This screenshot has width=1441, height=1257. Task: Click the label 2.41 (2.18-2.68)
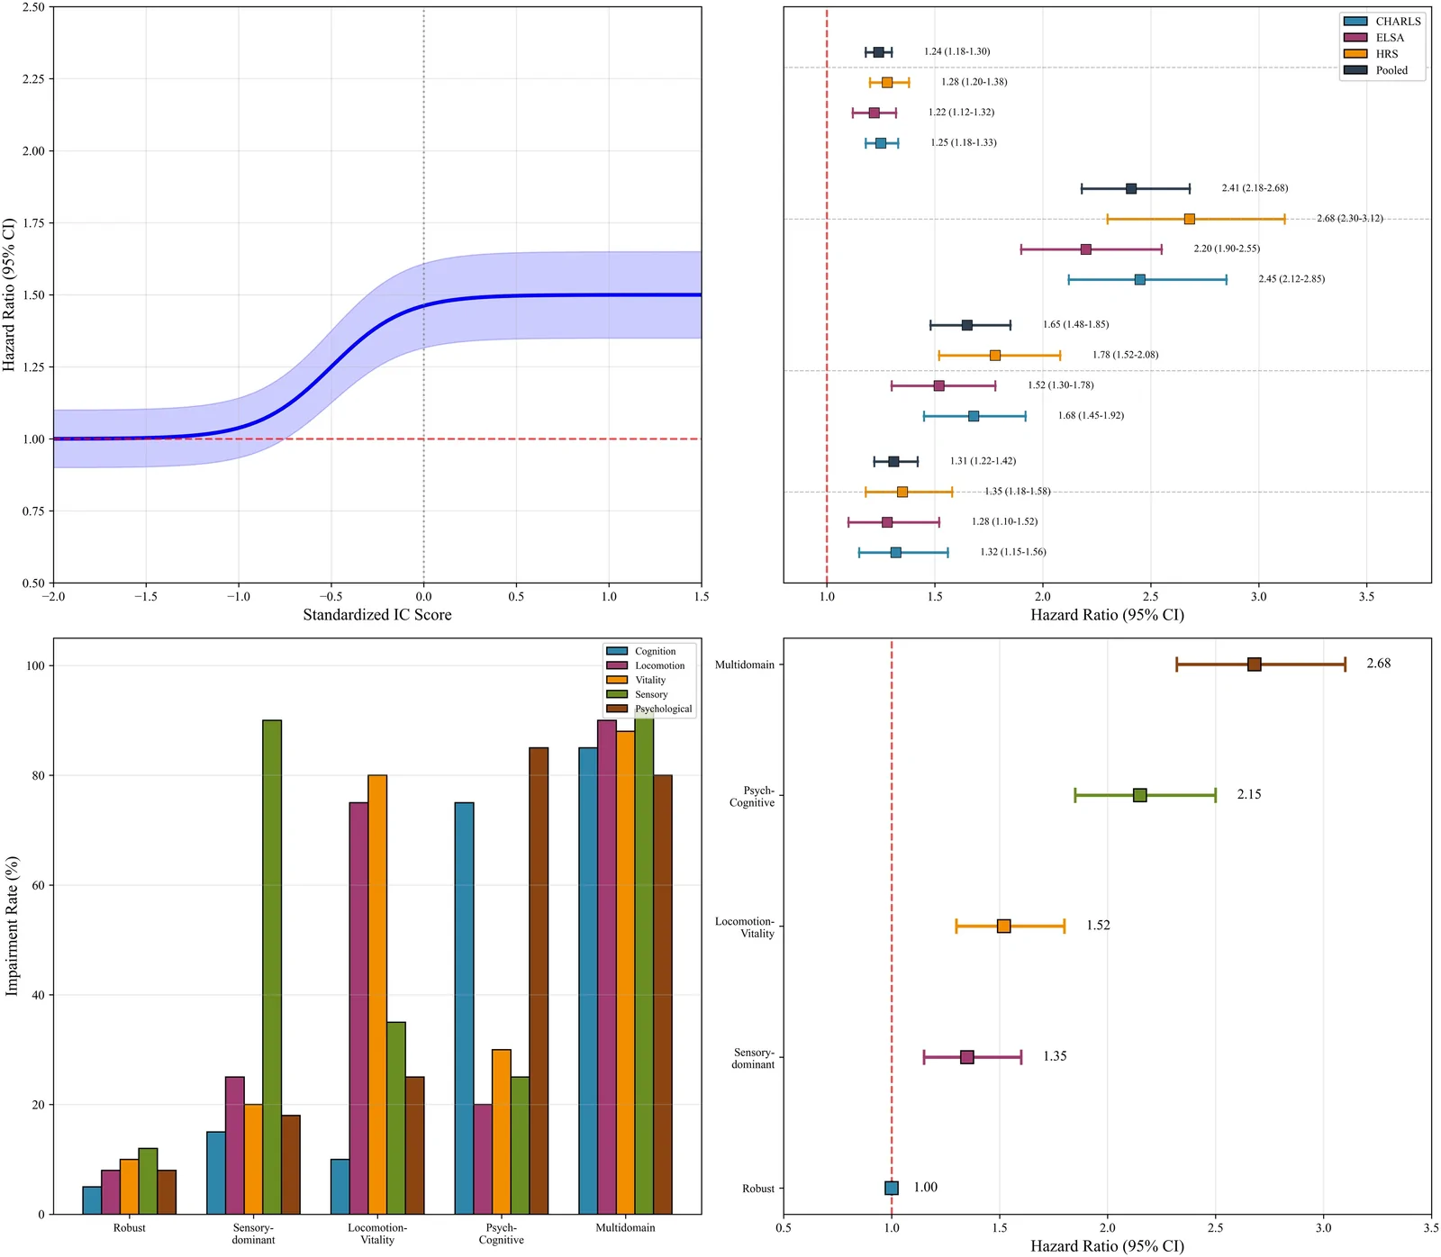[1255, 188]
